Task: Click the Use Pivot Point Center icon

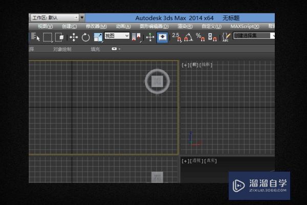Action: click(137, 37)
